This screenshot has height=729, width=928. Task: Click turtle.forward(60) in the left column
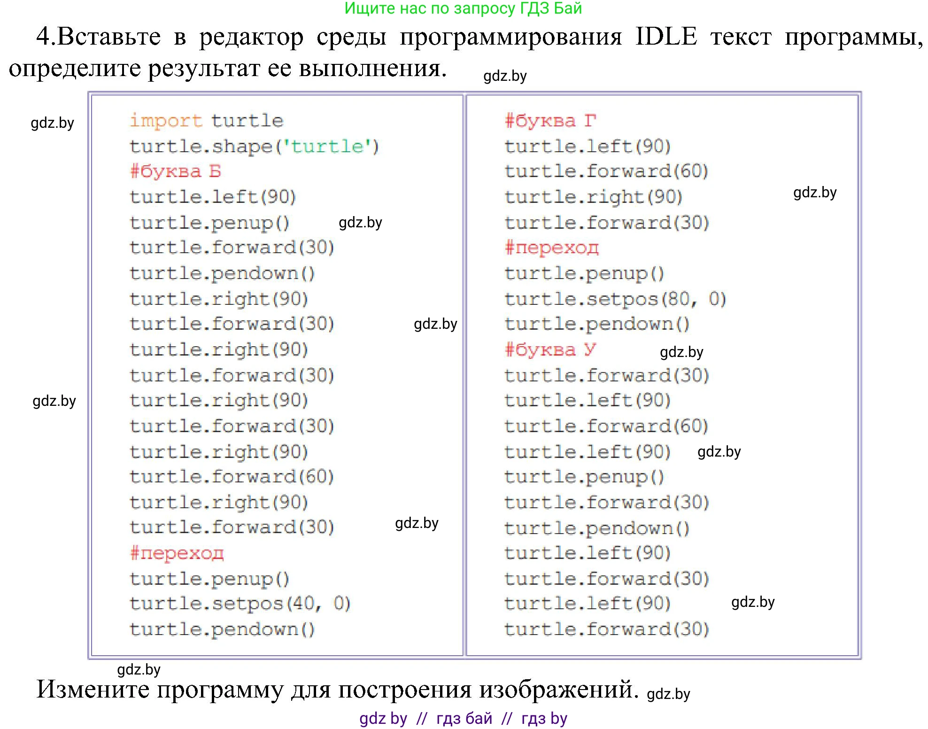click(x=232, y=477)
